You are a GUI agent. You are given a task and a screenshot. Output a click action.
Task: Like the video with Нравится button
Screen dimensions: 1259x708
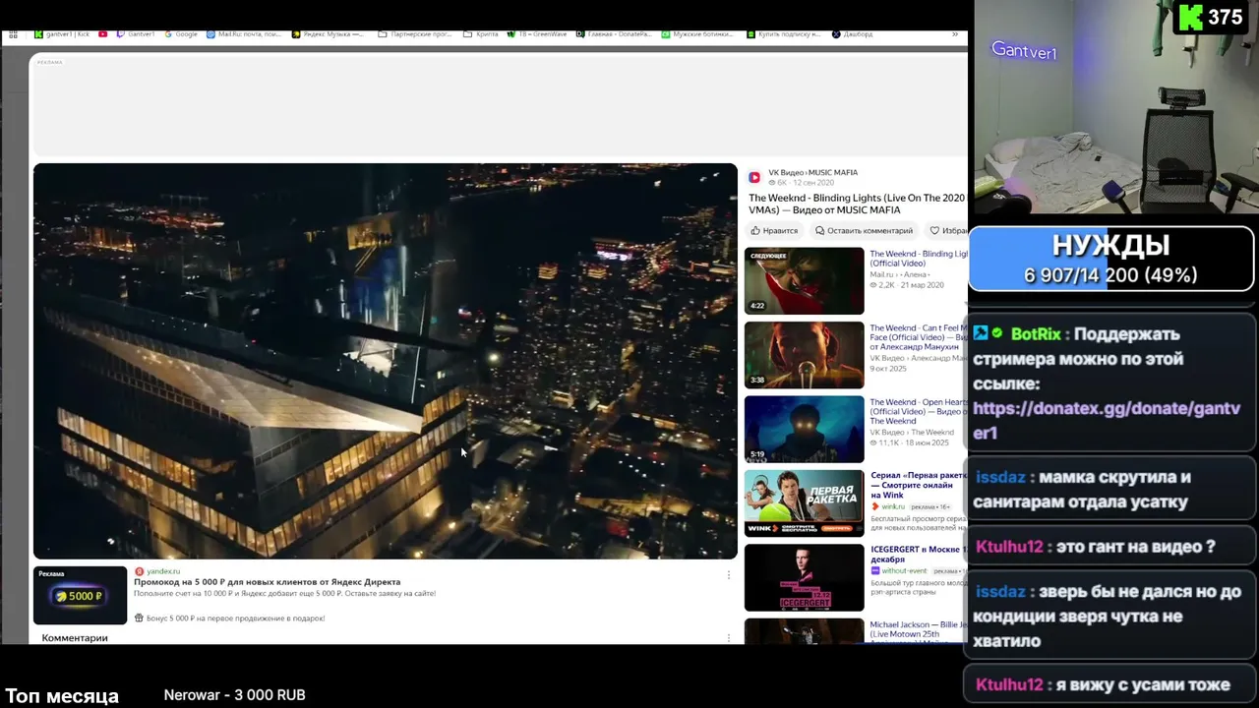pos(774,230)
